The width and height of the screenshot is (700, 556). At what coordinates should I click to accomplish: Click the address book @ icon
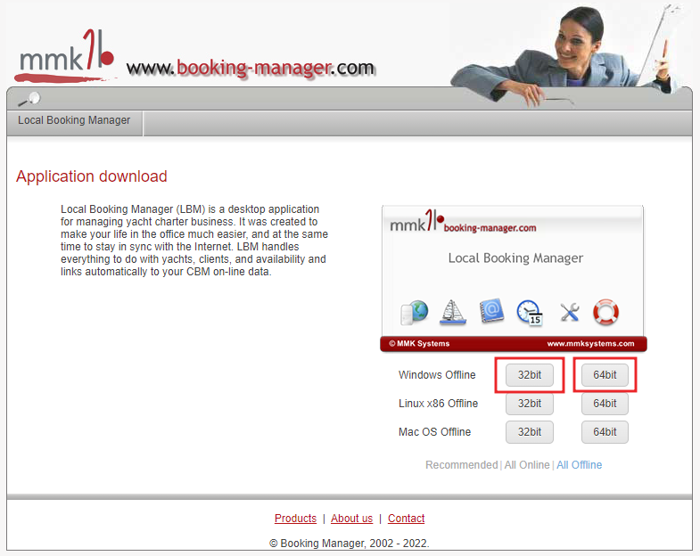(x=491, y=311)
